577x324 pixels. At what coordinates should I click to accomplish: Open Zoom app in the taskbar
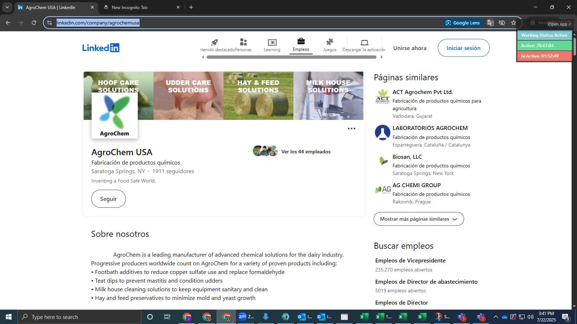pos(246,317)
